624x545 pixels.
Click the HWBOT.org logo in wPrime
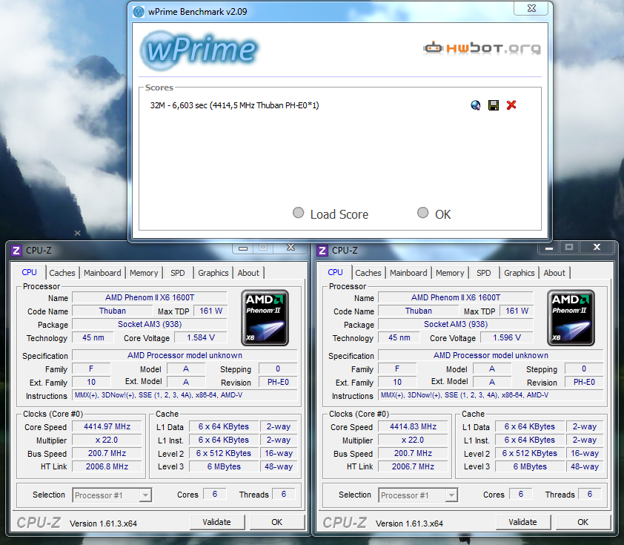(x=482, y=48)
